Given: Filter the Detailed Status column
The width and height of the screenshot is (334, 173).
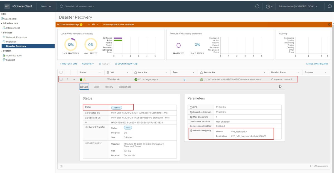Looking at the screenshot, I should tap(298, 72).
